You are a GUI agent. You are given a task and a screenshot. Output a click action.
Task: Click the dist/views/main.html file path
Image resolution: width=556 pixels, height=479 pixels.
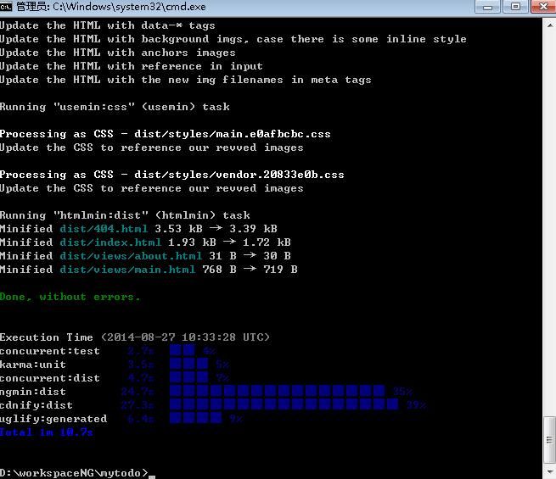(x=127, y=270)
